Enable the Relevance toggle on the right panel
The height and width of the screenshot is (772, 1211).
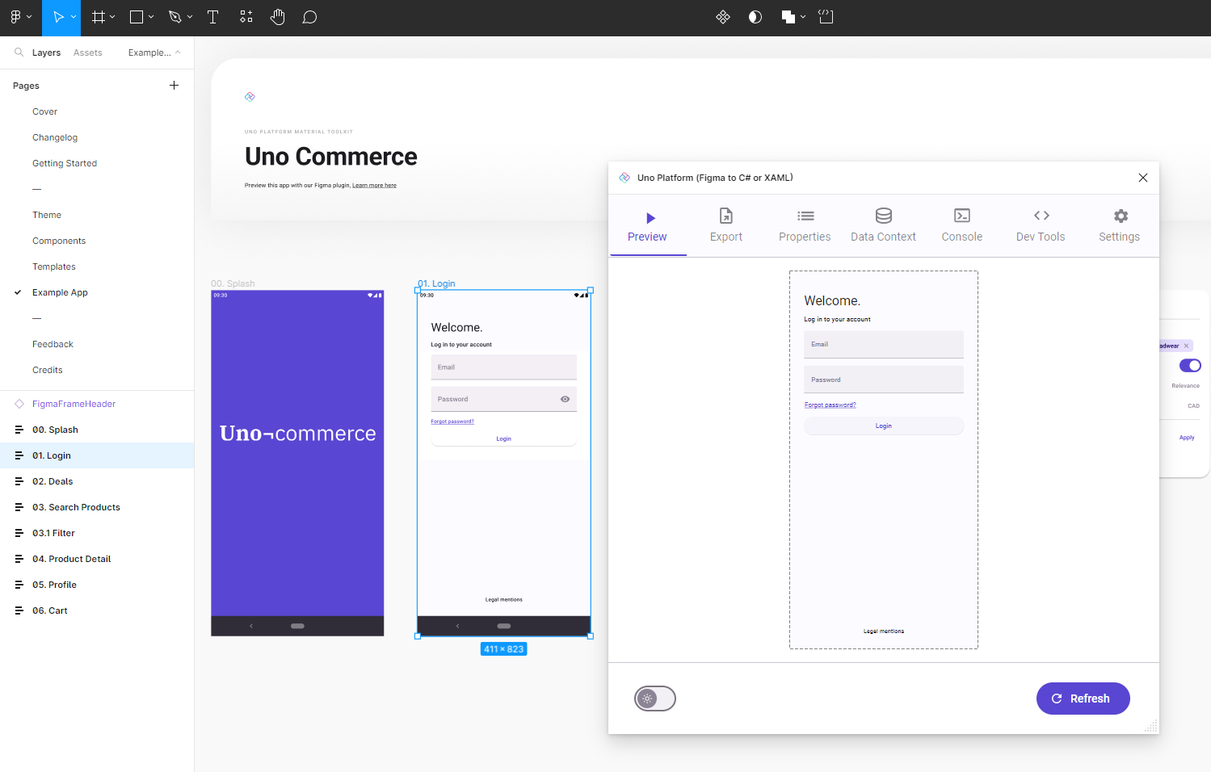coord(1191,365)
